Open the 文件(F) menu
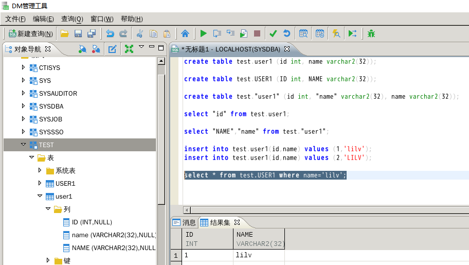The height and width of the screenshot is (265, 469). coord(15,19)
